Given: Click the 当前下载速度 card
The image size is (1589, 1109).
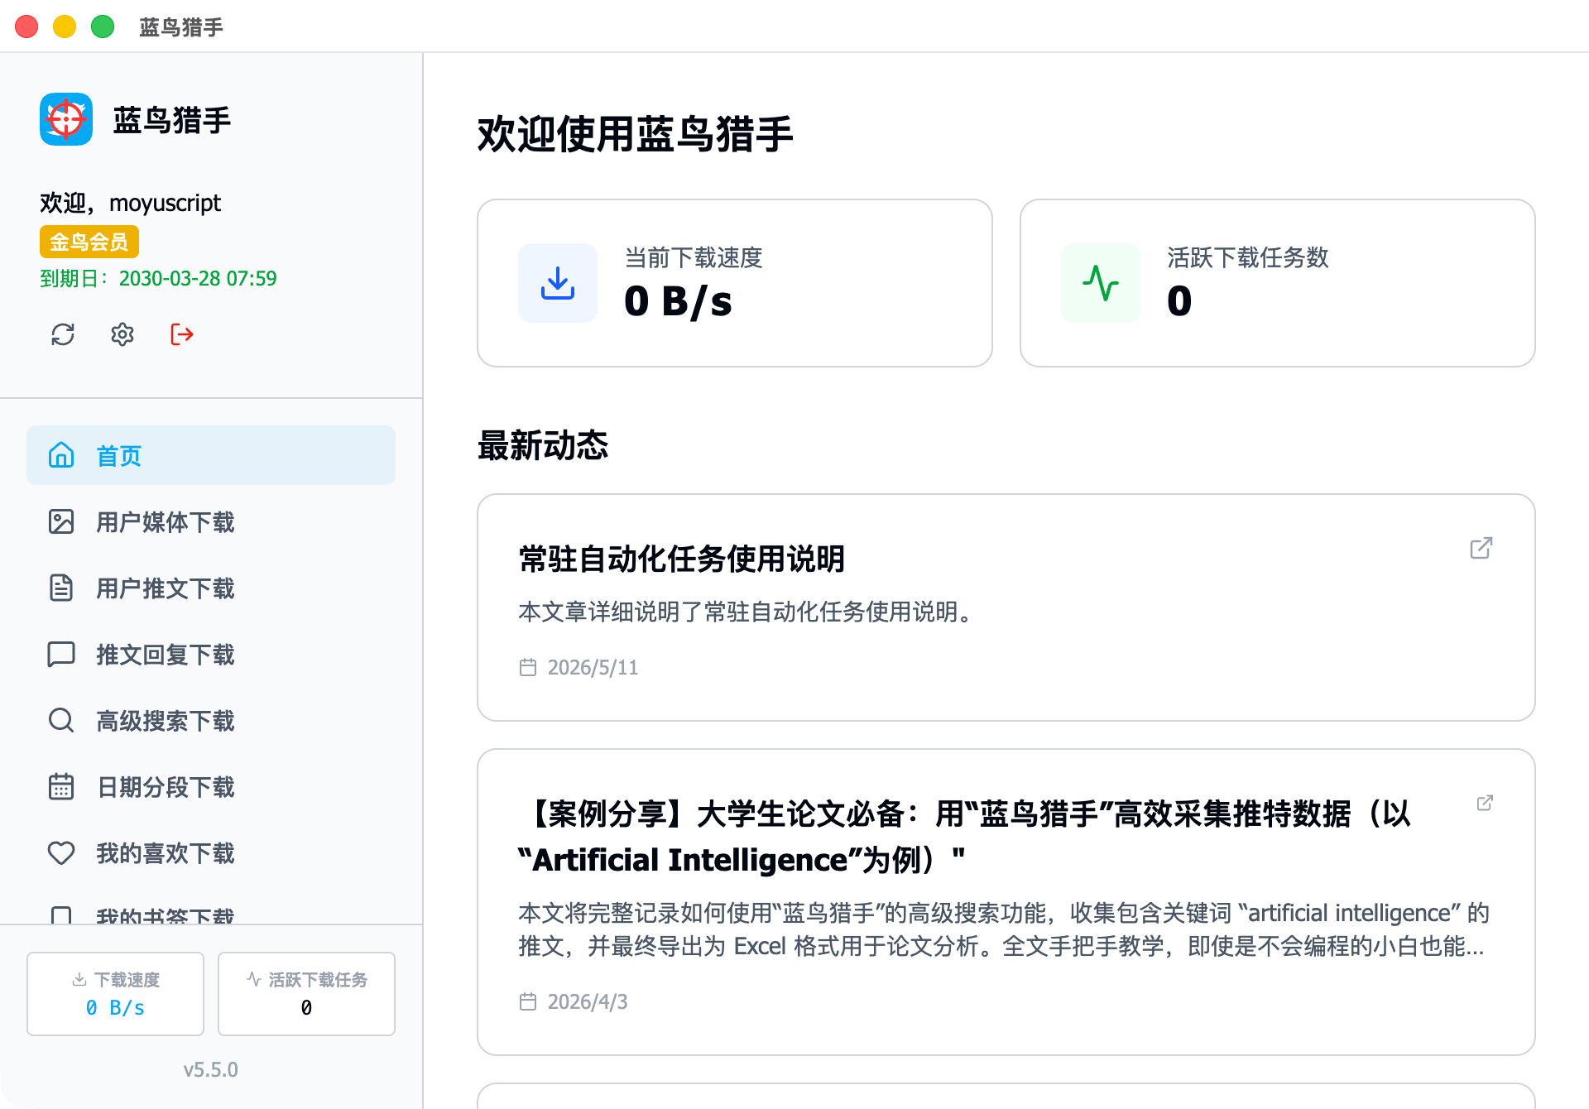Looking at the screenshot, I should 735,283.
